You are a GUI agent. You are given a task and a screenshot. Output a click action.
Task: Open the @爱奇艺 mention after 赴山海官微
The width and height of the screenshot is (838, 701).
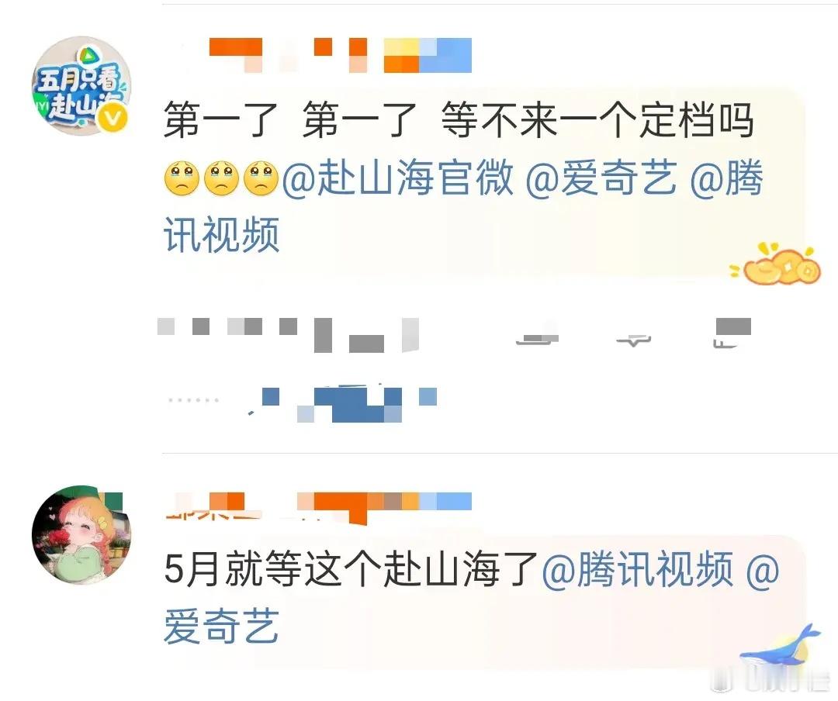pyautogui.click(x=601, y=178)
